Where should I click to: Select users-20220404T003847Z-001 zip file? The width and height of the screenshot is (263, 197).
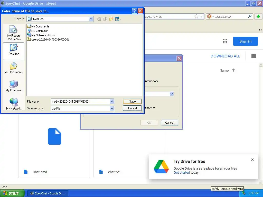48,39
